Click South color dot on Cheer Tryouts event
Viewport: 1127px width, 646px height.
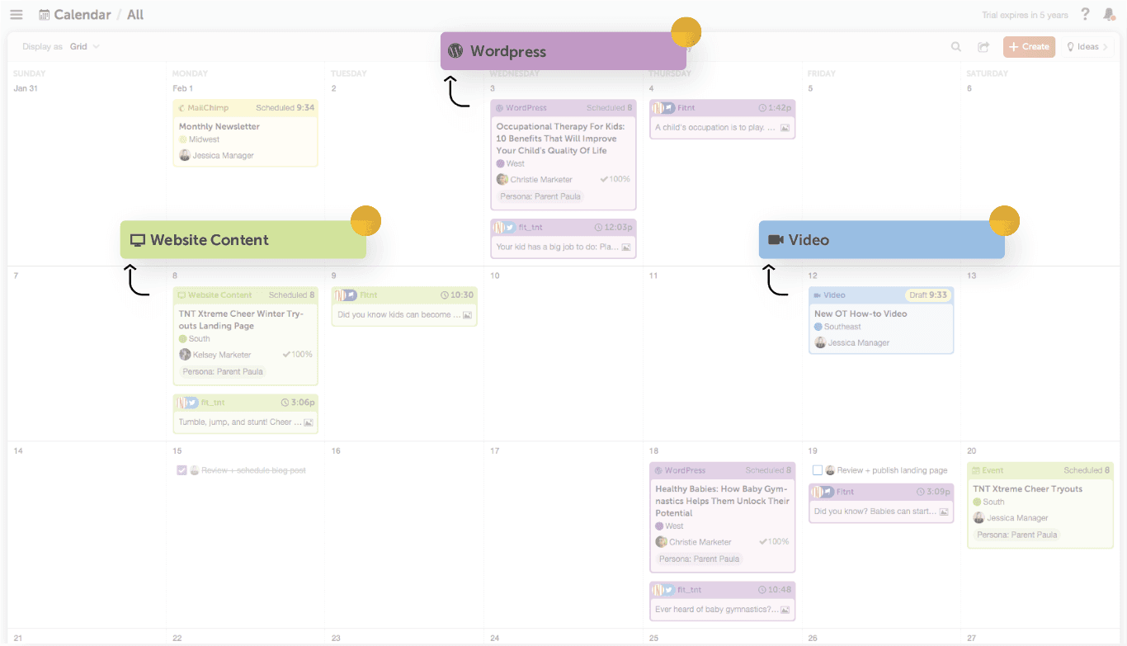tap(977, 502)
